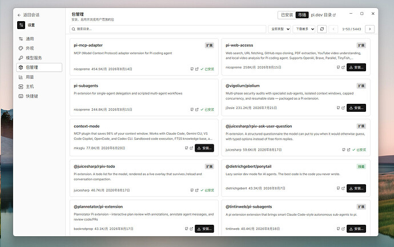This screenshot has width=394, height=247.
Task: Click the 包管理 page heading
Action: (78, 14)
